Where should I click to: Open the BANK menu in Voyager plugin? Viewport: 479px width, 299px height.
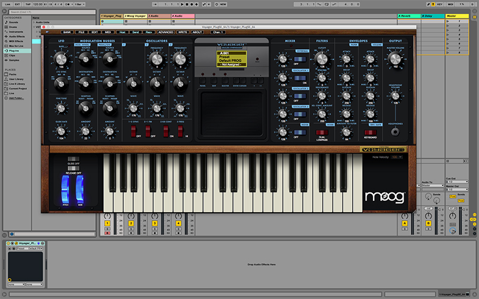pyautogui.click(x=67, y=32)
